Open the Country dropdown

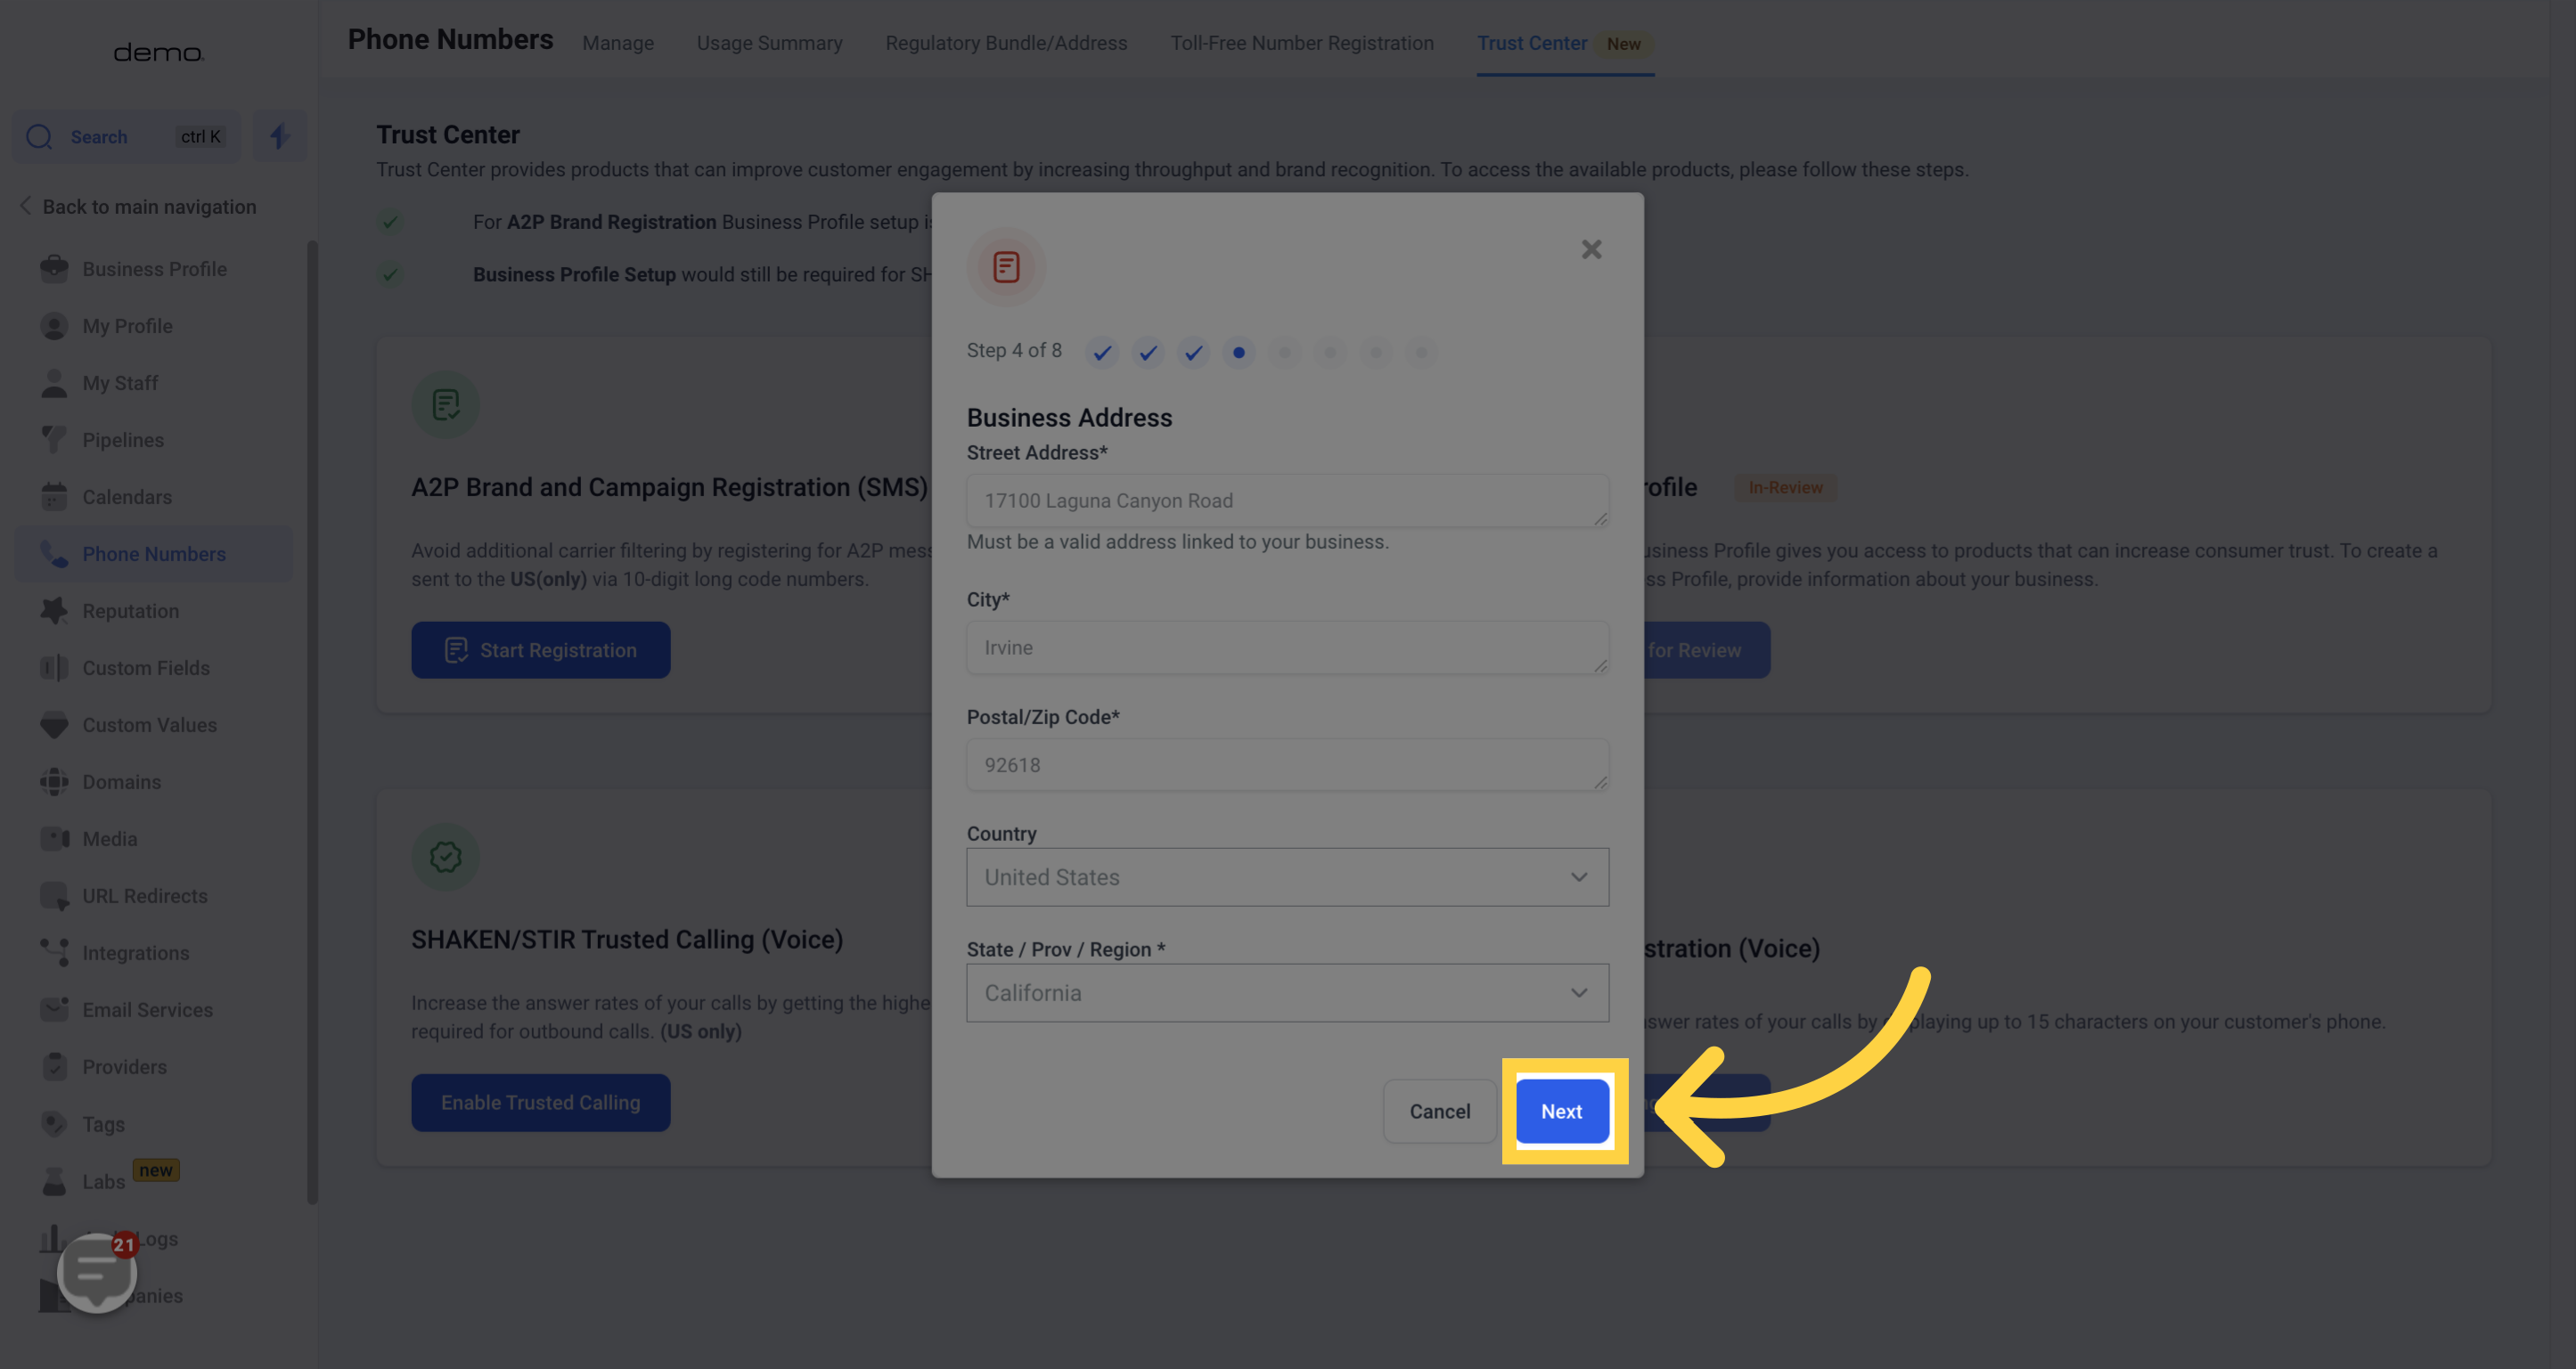(1287, 876)
